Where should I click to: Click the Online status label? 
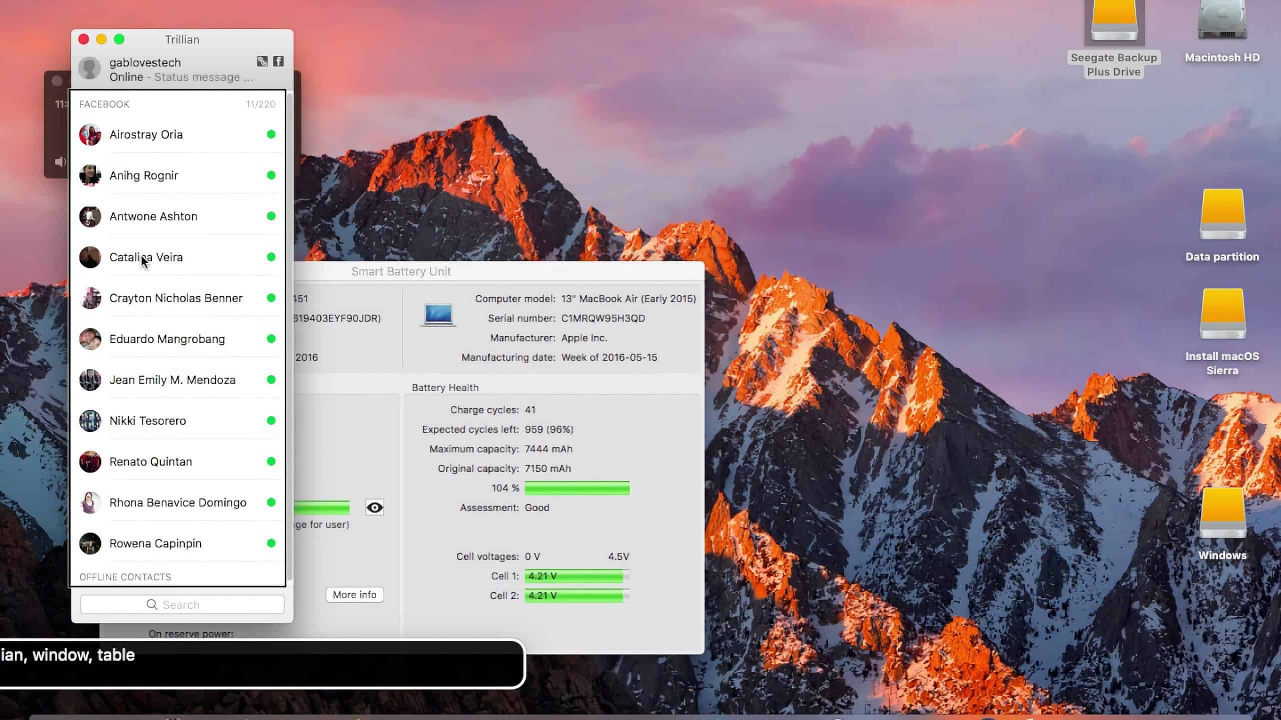[126, 77]
